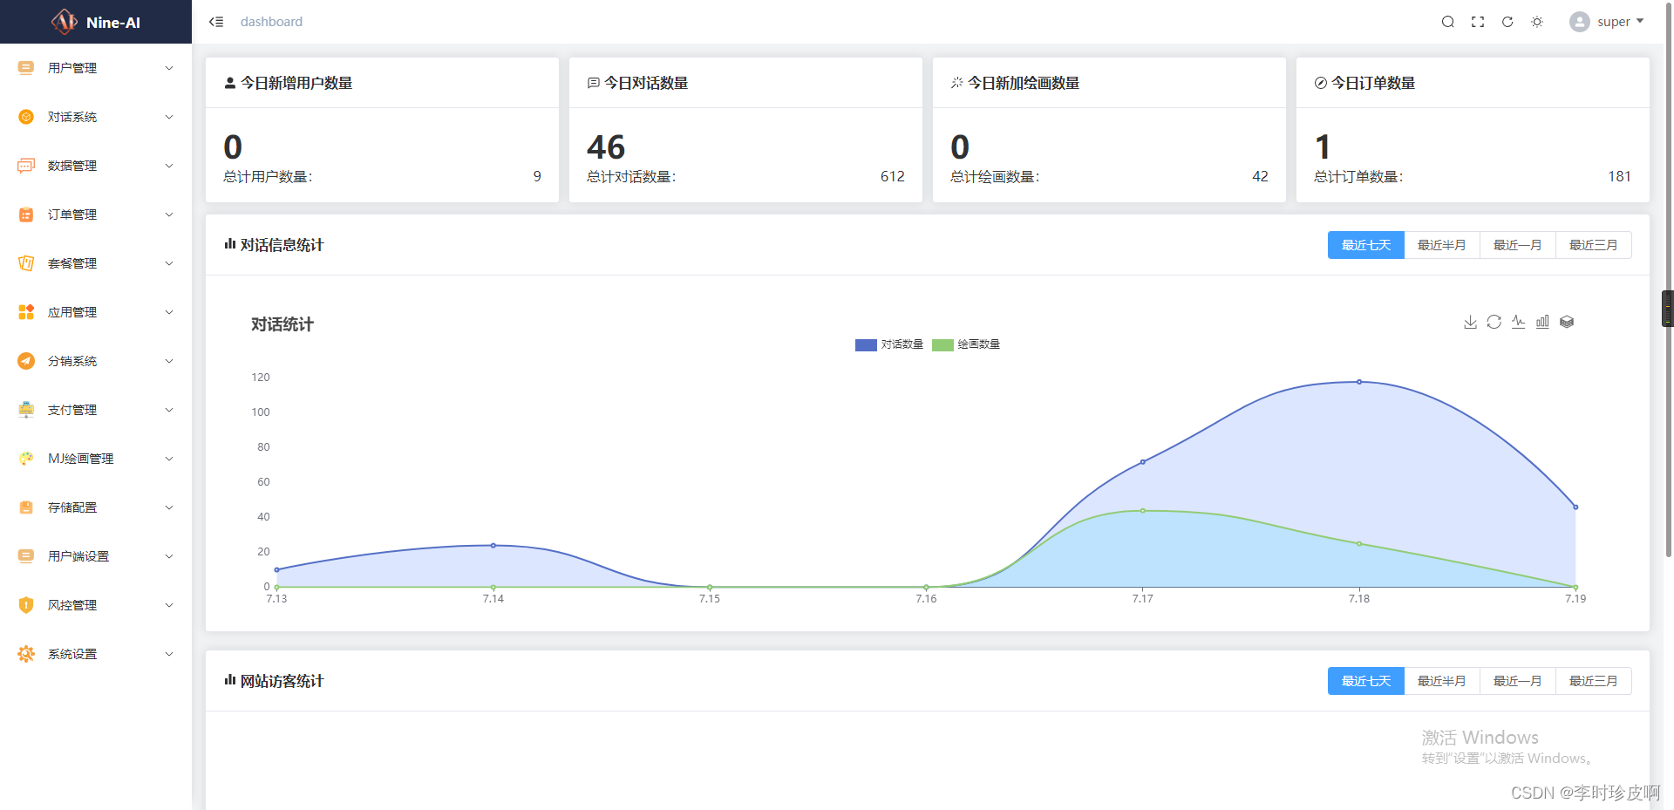Expand 对话系统 submenu chevron
The height and width of the screenshot is (810, 1674).
point(169,117)
